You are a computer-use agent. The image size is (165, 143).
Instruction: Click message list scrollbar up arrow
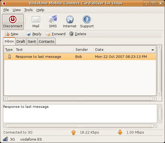(159, 47)
